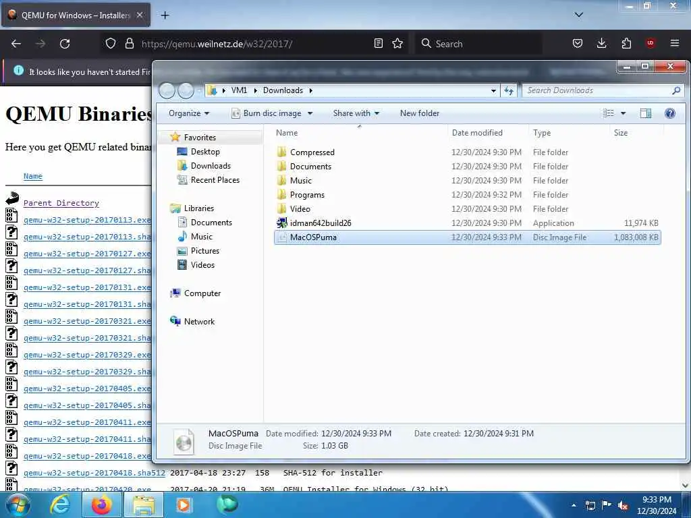This screenshot has height=518, width=691.
Task: Open qemu-w32-setup-20170113.exe link
Action: pyautogui.click(x=87, y=220)
